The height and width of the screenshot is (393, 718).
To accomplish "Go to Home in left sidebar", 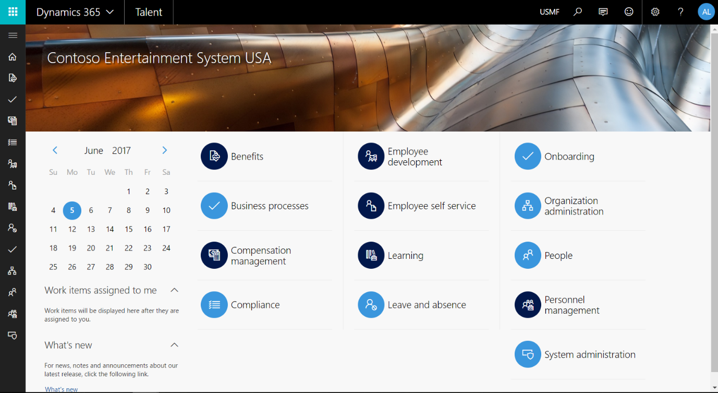I will point(13,57).
